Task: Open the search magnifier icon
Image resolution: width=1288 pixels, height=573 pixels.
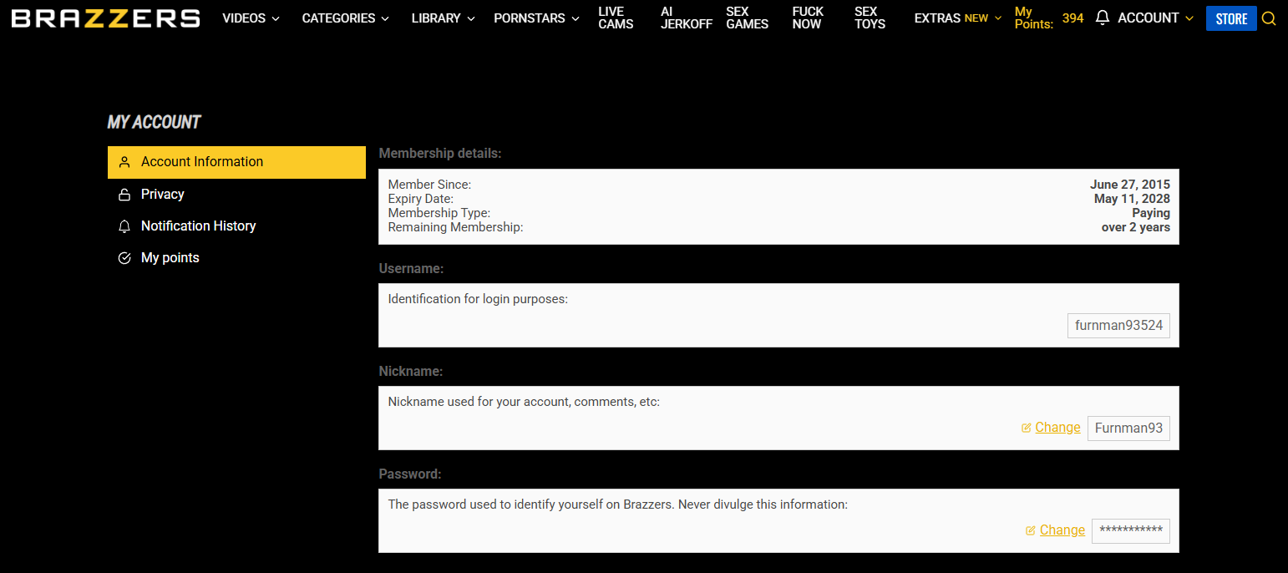Action: click(x=1269, y=18)
